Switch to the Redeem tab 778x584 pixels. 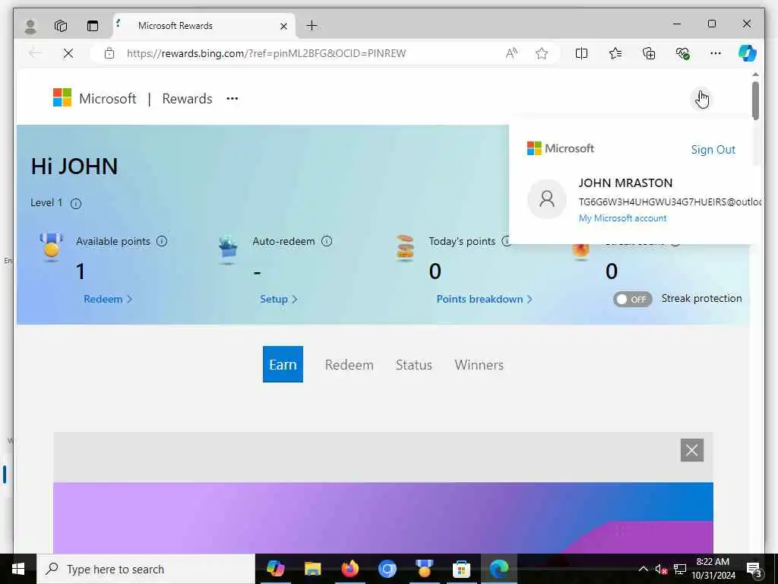349,364
